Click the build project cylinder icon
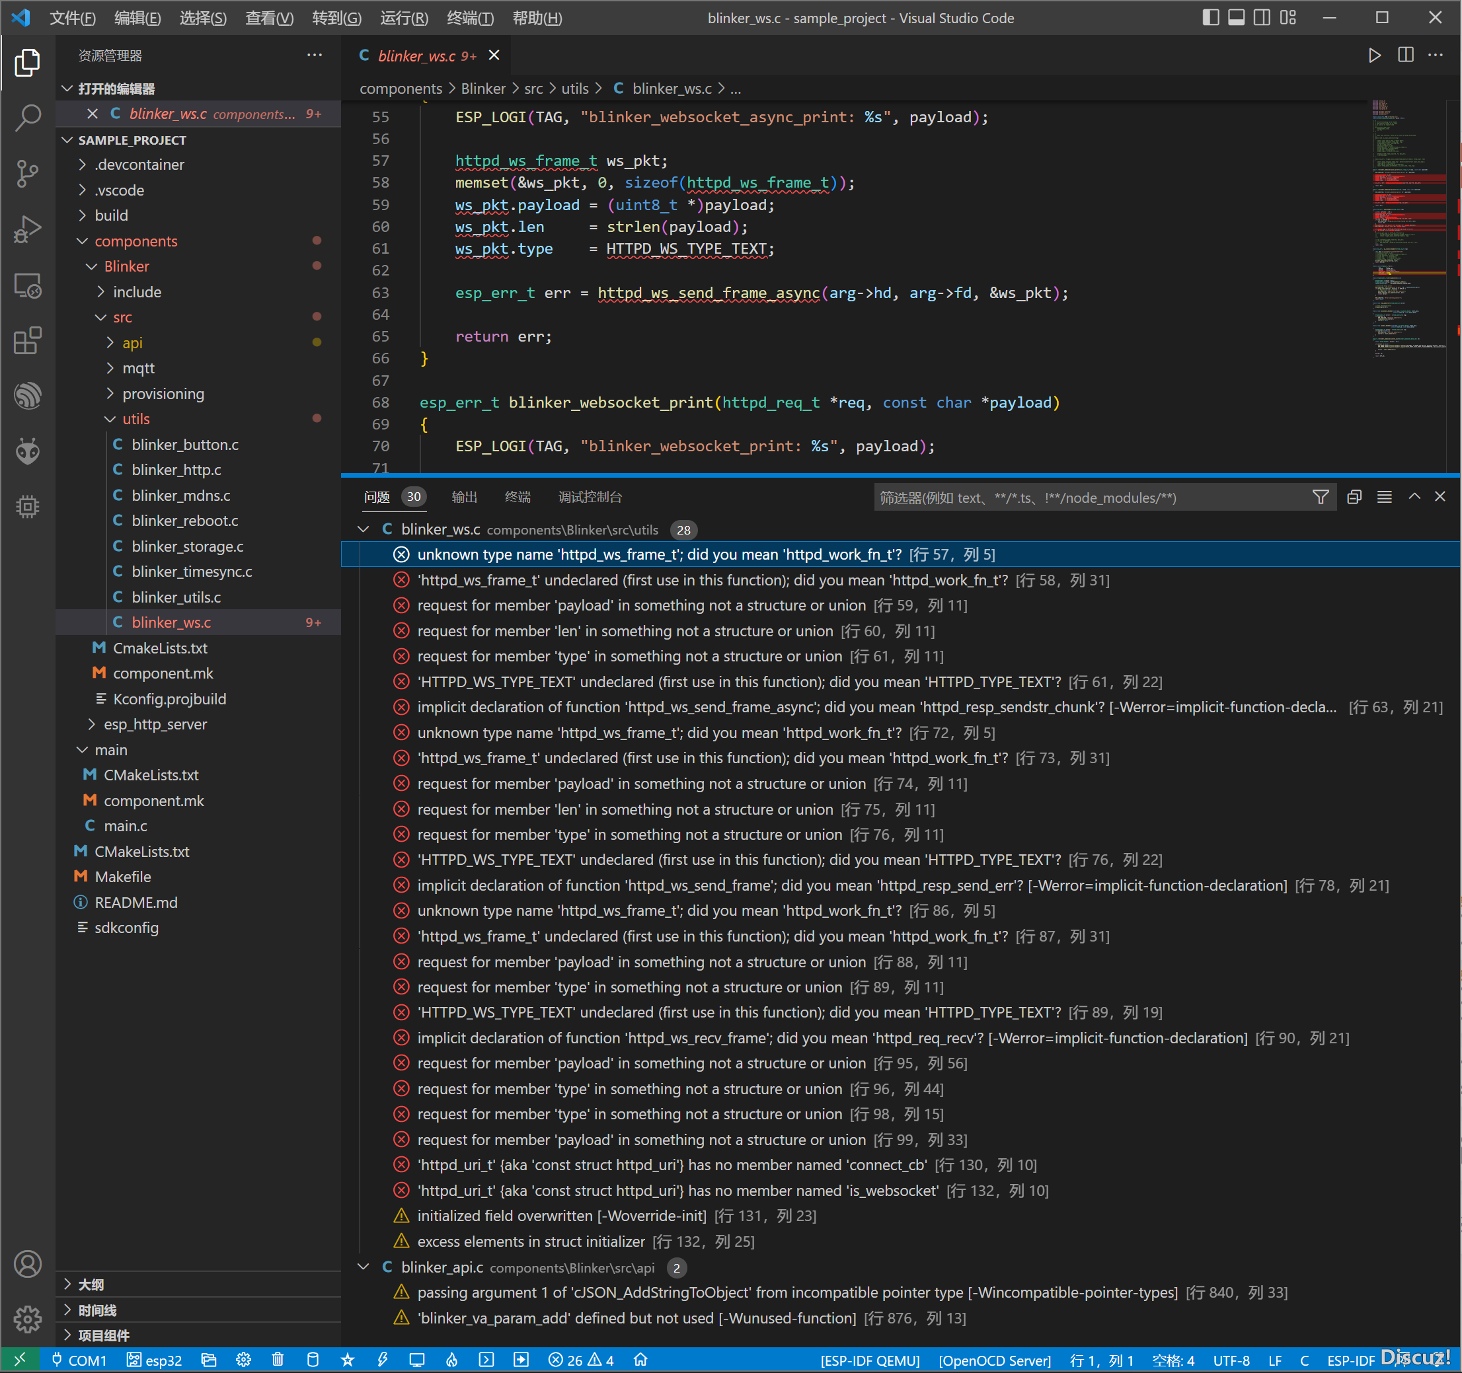Screen dimensions: 1462x1373 coord(313,1360)
